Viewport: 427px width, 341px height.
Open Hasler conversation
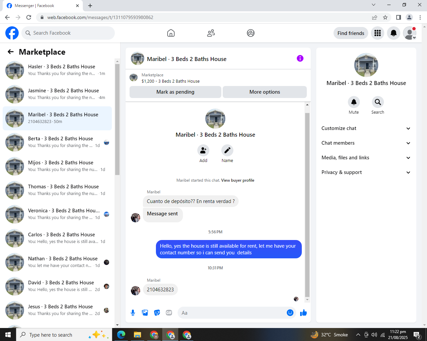pyautogui.click(x=57, y=70)
